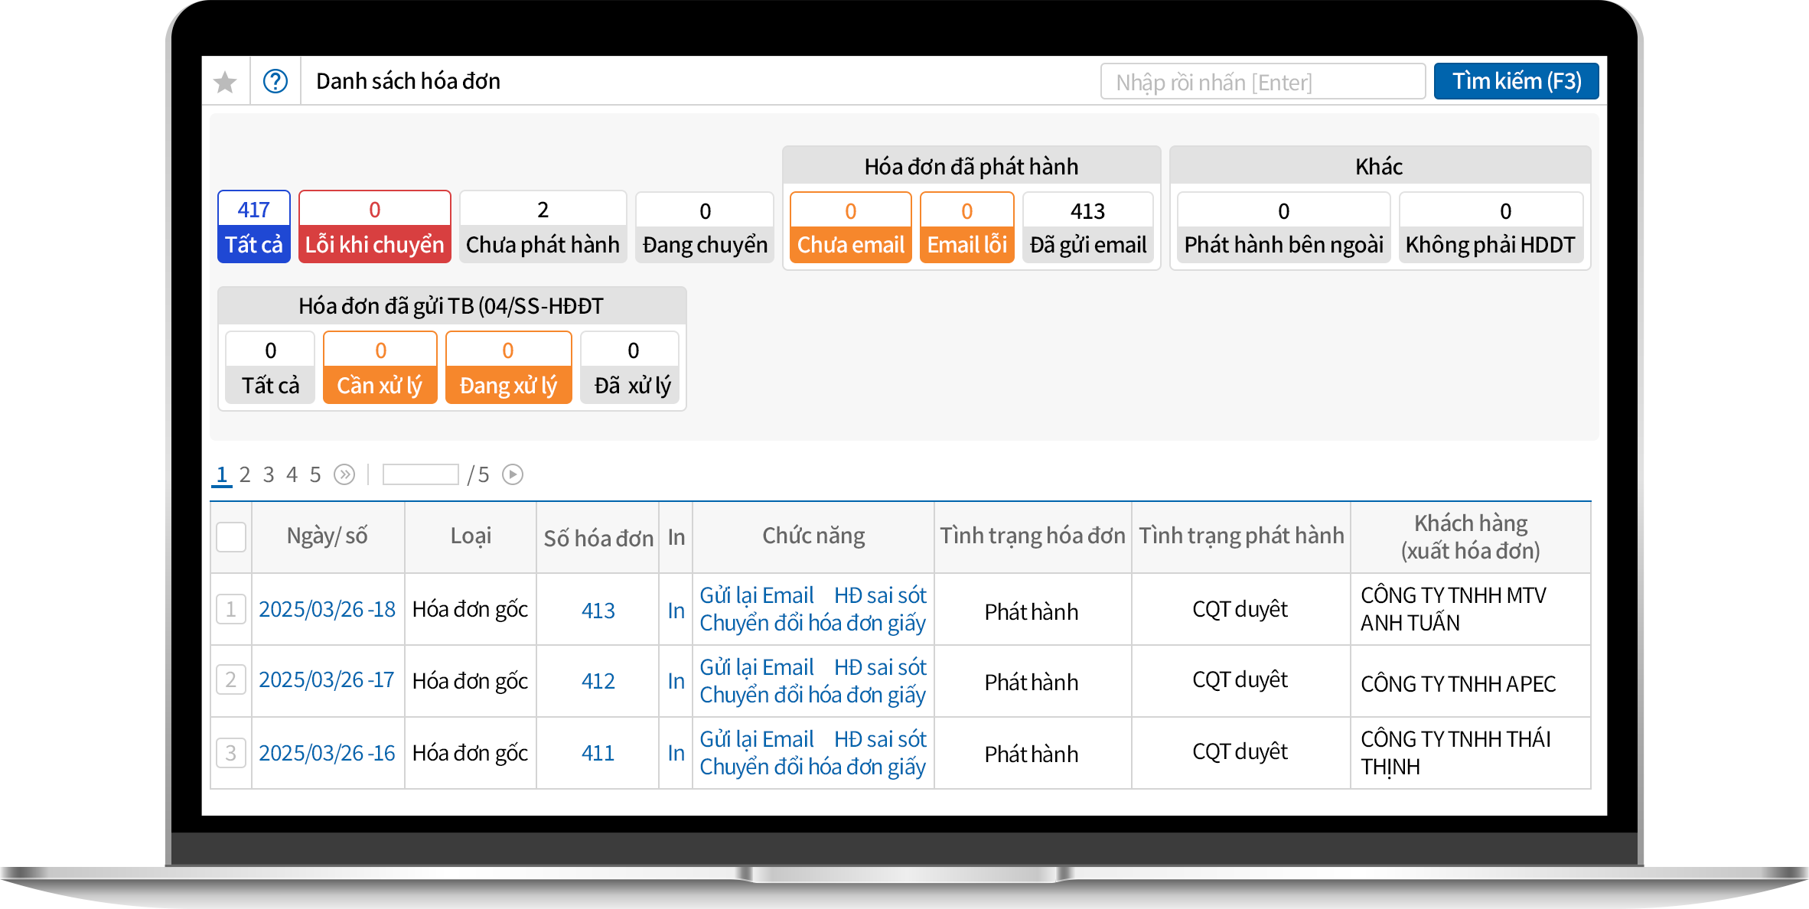Open invoice date link 2025/03/26 -17
The width and height of the screenshot is (1809, 909).
coord(327,680)
